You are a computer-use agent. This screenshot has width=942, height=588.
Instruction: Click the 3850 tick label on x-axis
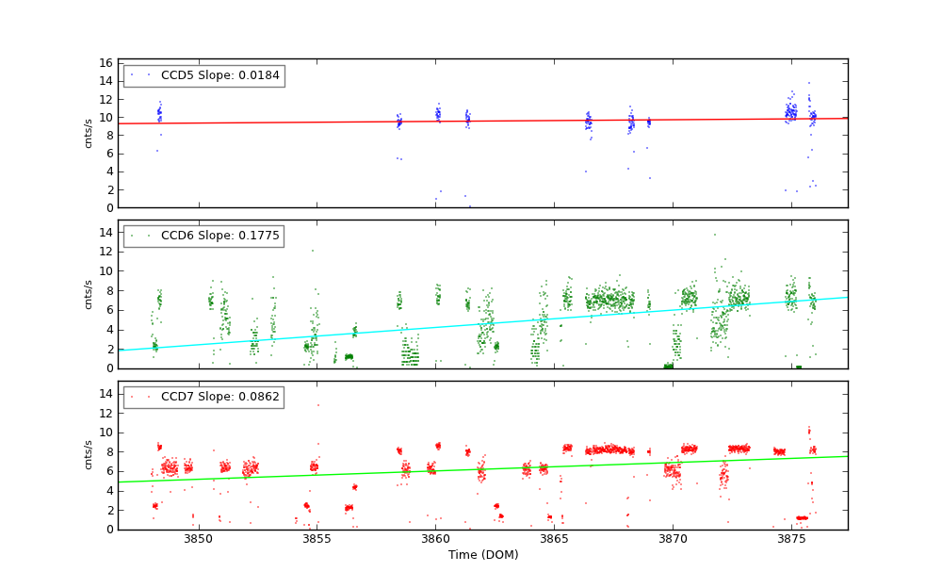(198, 539)
